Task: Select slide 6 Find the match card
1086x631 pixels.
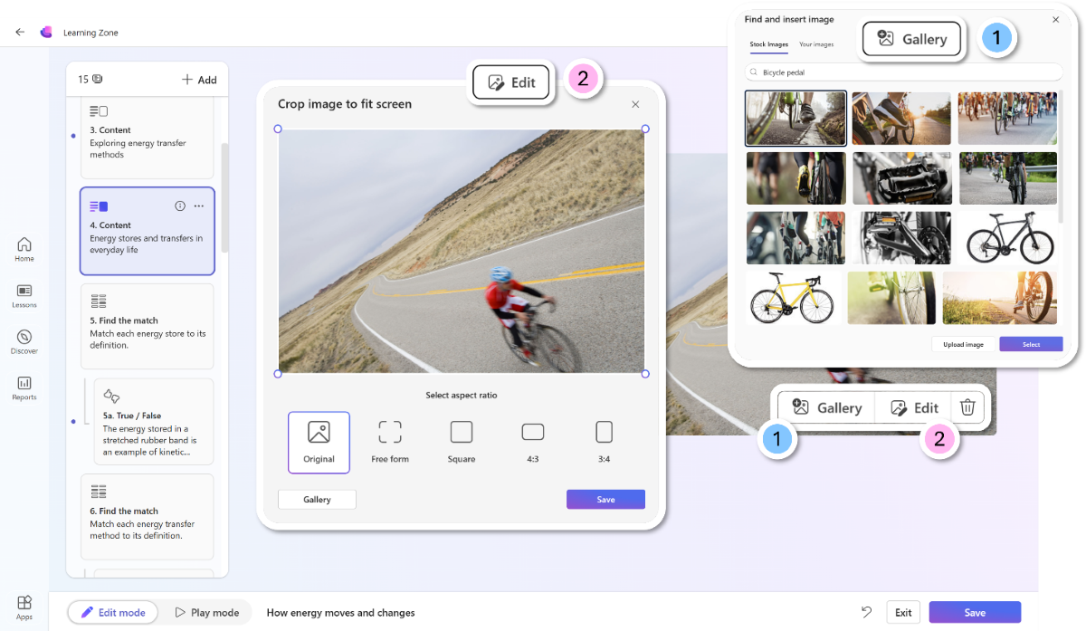Action: tap(148, 517)
